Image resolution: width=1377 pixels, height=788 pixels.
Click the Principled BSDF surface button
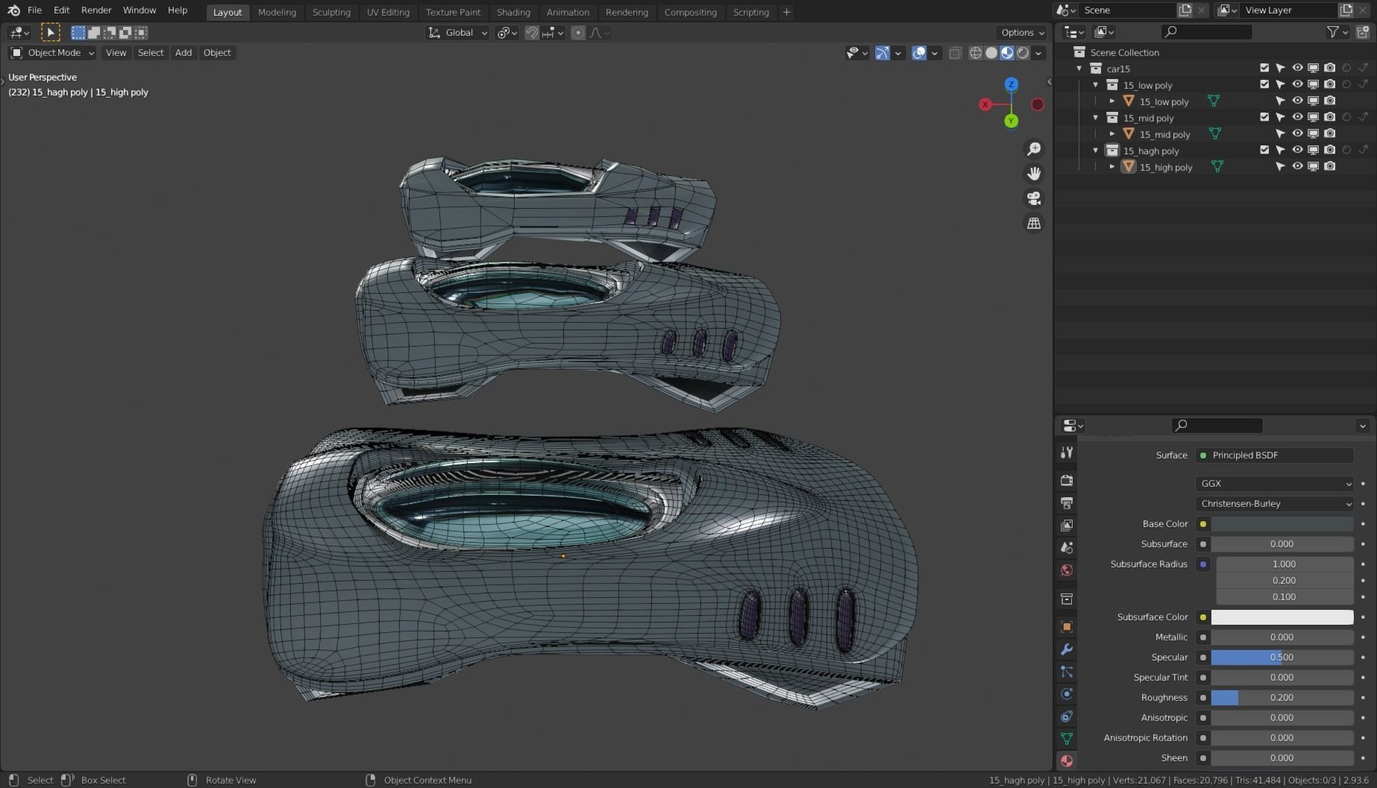[x=1274, y=456]
